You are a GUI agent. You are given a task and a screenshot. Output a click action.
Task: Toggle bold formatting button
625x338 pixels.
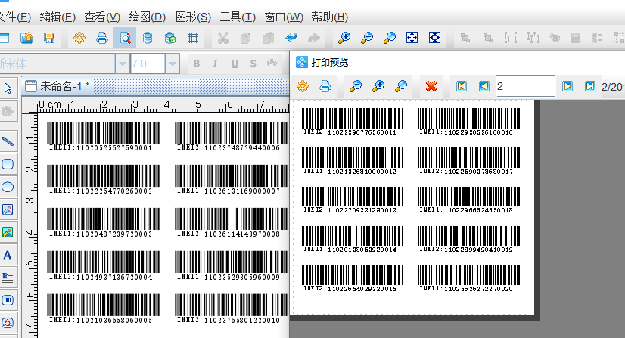click(x=197, y=64)
